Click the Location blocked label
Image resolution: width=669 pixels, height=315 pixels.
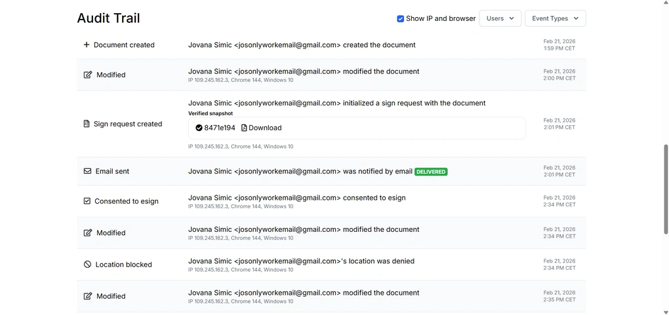click(124, 265)
